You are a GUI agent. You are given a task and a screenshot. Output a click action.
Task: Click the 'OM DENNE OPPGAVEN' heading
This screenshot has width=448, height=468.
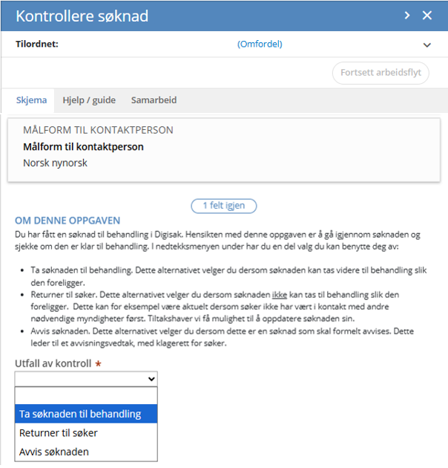pos(67,221)
